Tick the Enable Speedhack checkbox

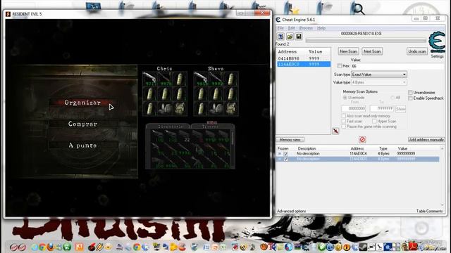tap(410, 98)
